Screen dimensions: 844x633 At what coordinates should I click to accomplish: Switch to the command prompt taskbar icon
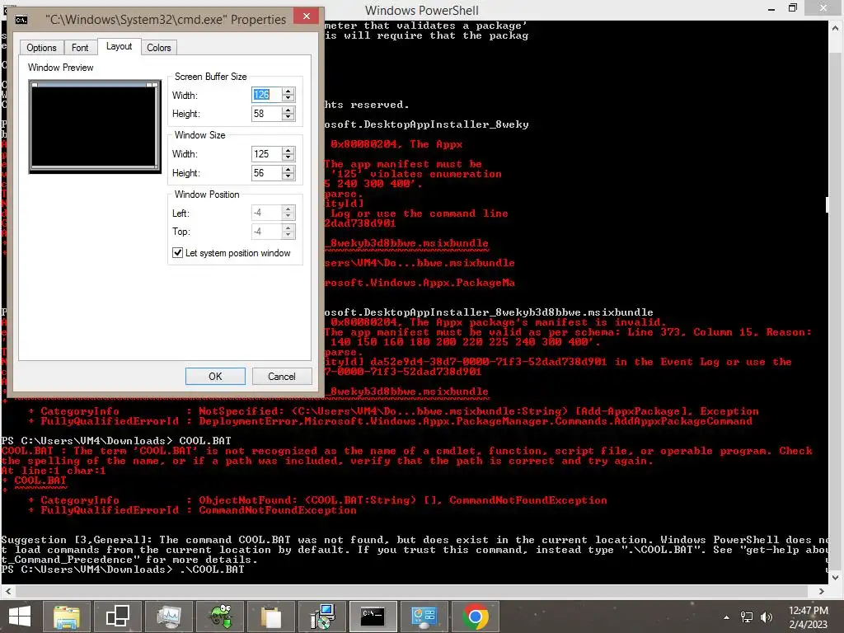[x=373, y=617]
